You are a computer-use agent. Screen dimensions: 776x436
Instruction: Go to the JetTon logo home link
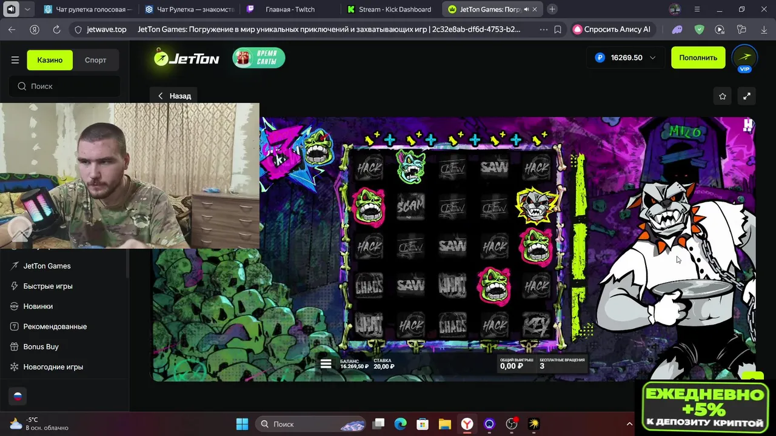click(x=186, y=58)
